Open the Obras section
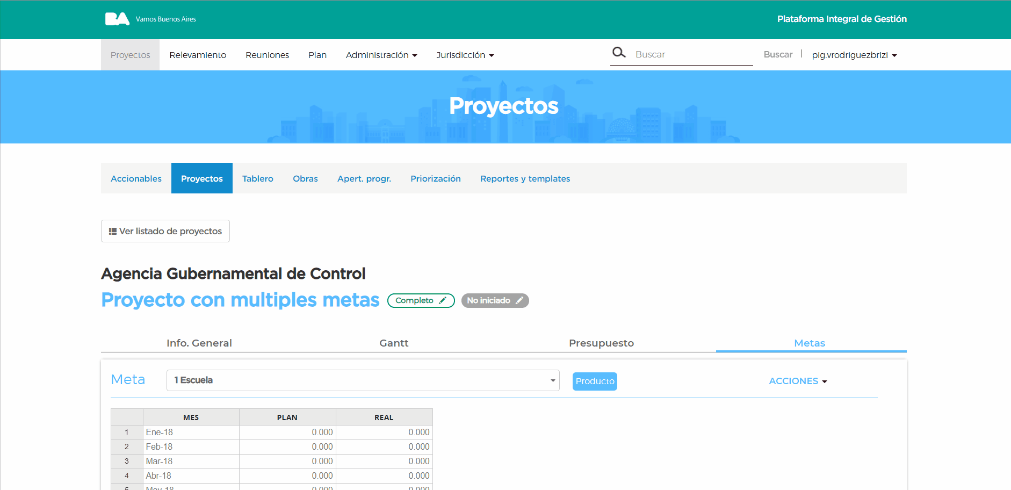This screenshot has height=490, width=1011. click(x=305, y=178)
